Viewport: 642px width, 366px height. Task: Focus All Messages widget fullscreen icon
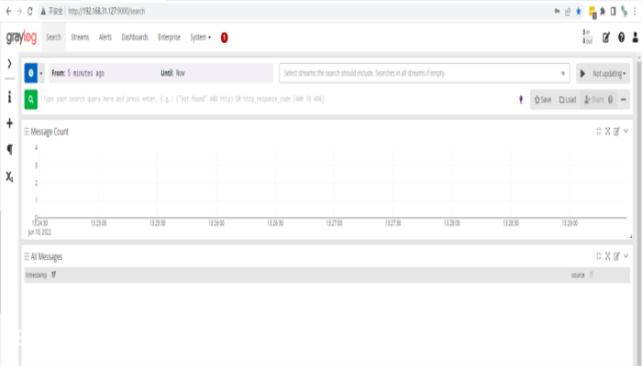[607, 256]
